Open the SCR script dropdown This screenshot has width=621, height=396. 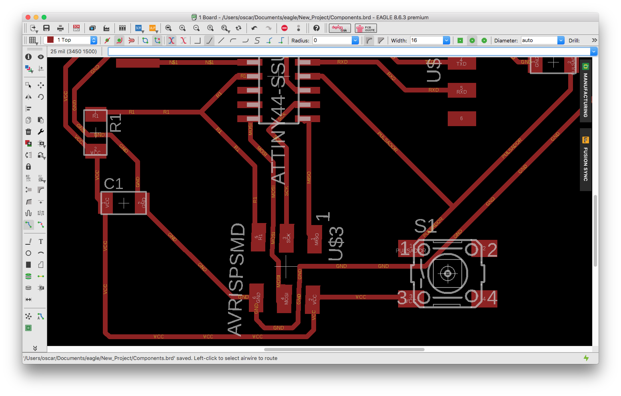[139, 28]
